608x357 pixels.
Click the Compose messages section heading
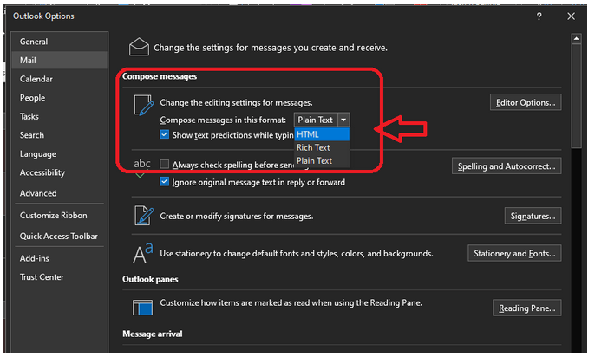coord(160,76)
